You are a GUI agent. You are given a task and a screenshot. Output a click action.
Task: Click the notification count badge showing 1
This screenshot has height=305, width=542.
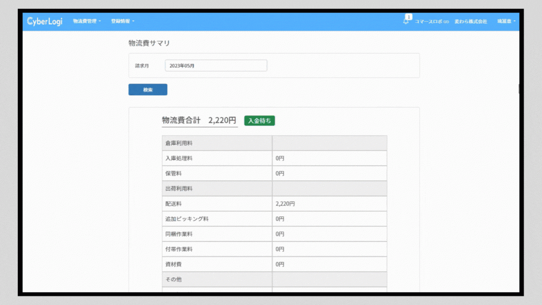coord(408,17)
